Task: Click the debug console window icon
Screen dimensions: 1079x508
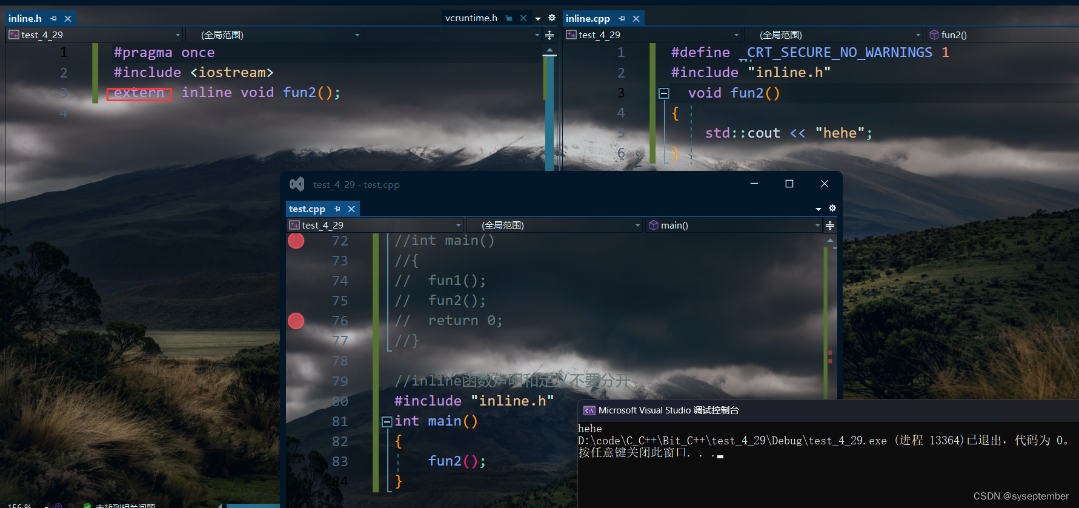Action: point(589,410)
